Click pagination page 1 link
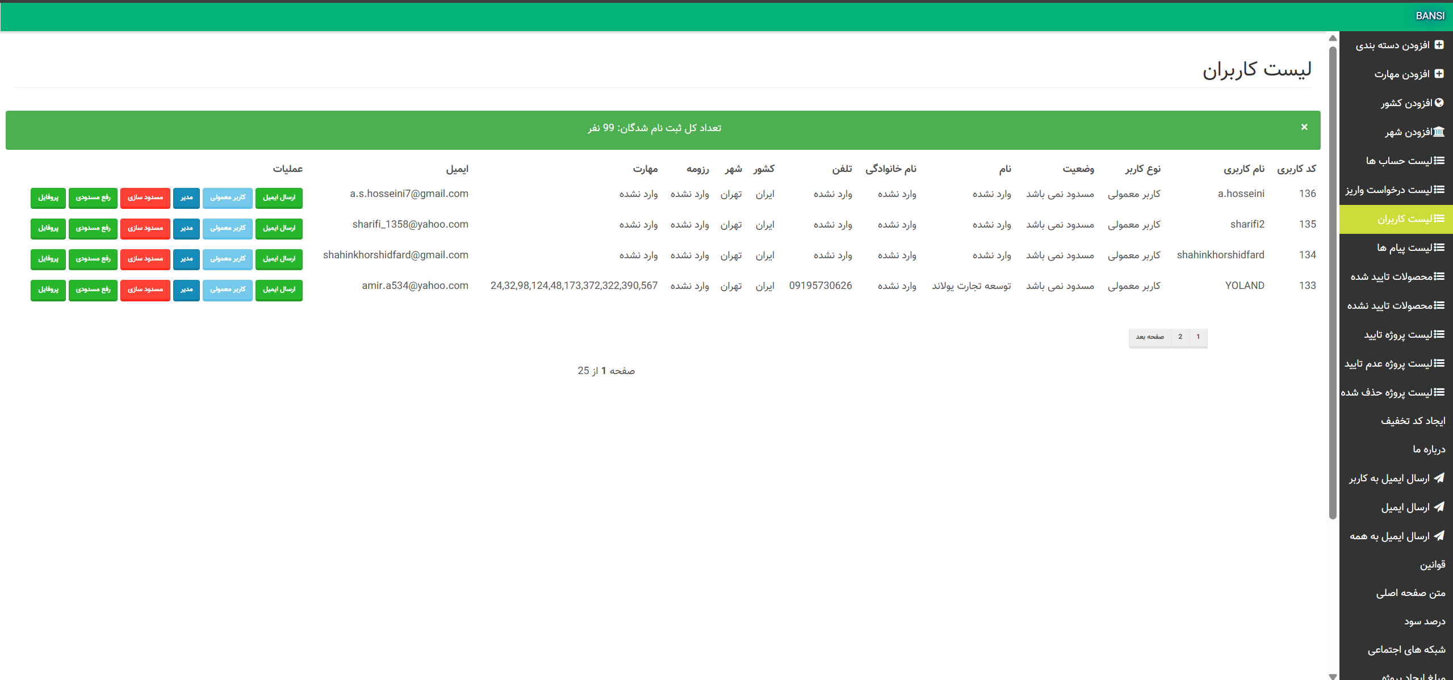1453x680 pixels. [x=1199, y=337]
